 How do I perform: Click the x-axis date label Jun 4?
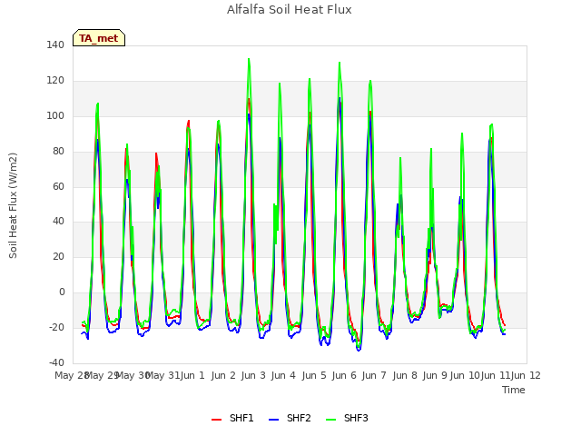[283, 375]
